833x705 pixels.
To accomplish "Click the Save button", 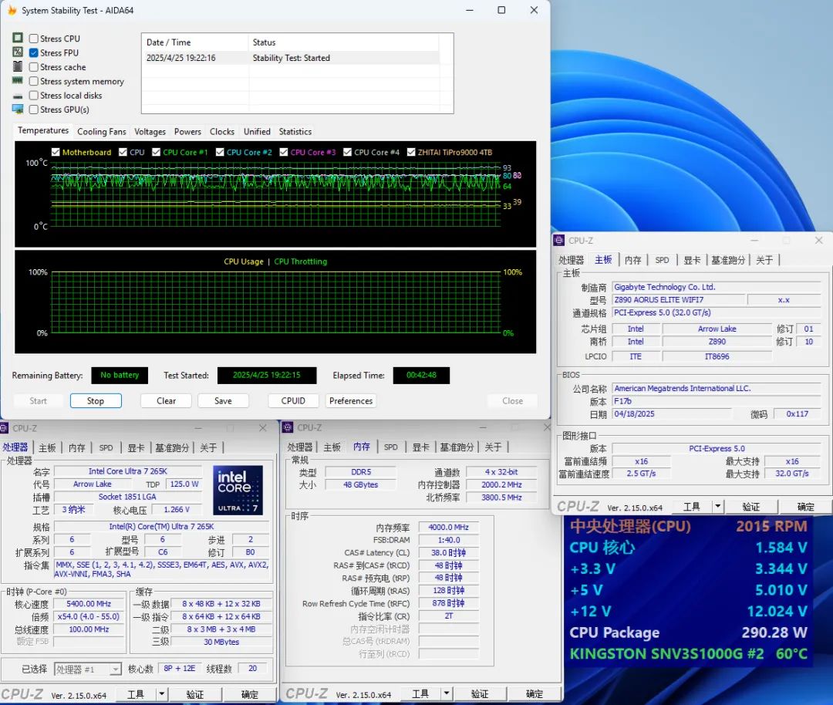I will click(223, 400).
